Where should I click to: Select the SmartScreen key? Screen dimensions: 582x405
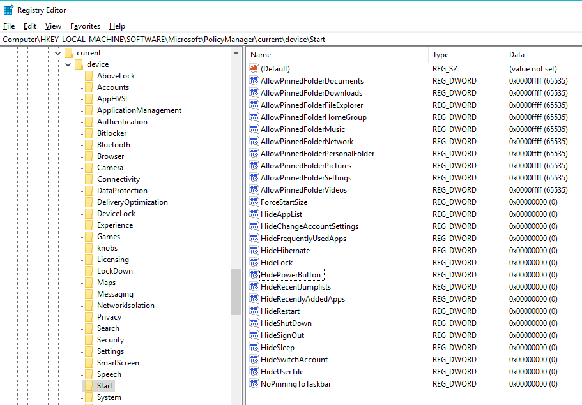pyautogui.click(x=118, y=363)
